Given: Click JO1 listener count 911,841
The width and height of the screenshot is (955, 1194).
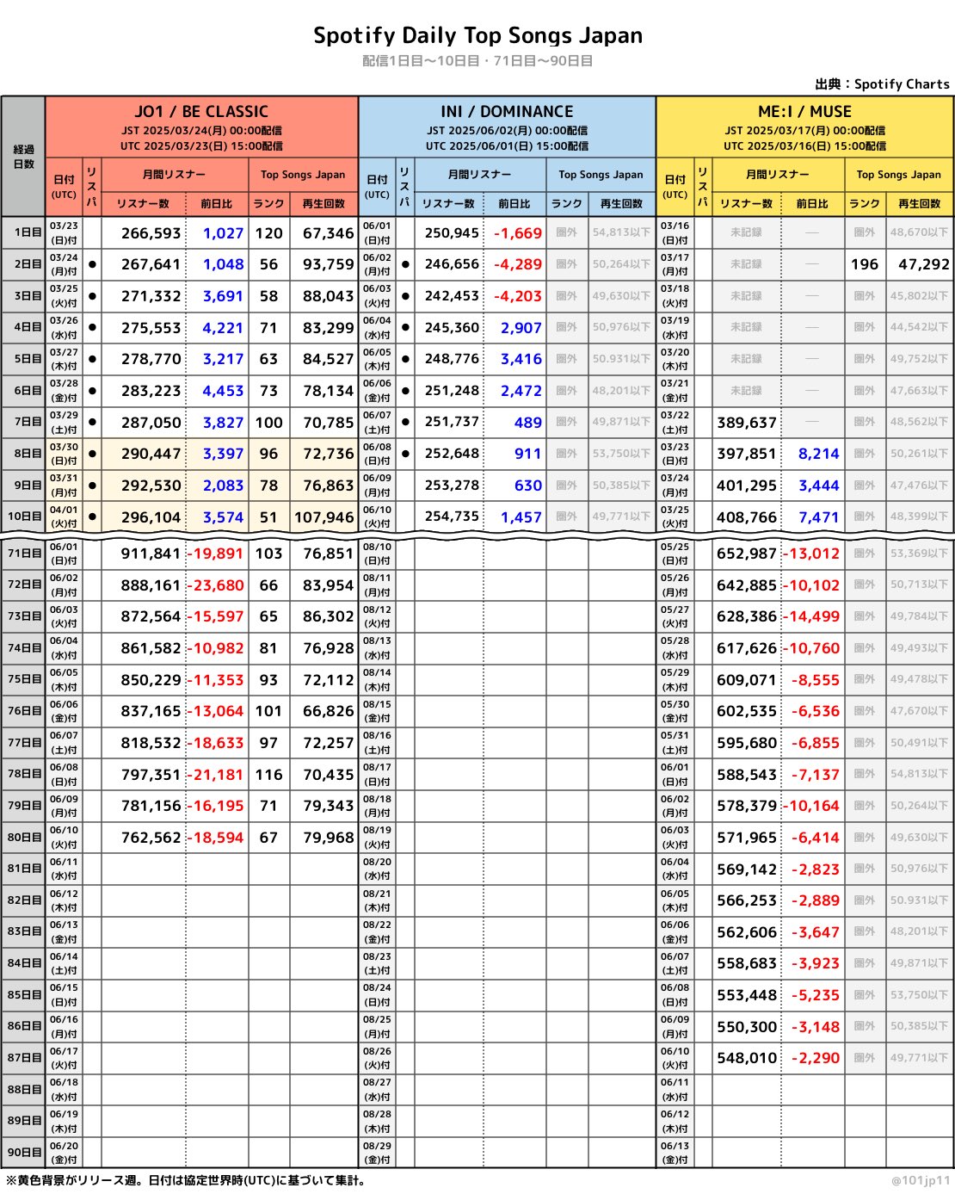Looking at the screenshot, I should pyautogui.click(x=151, y=554).
